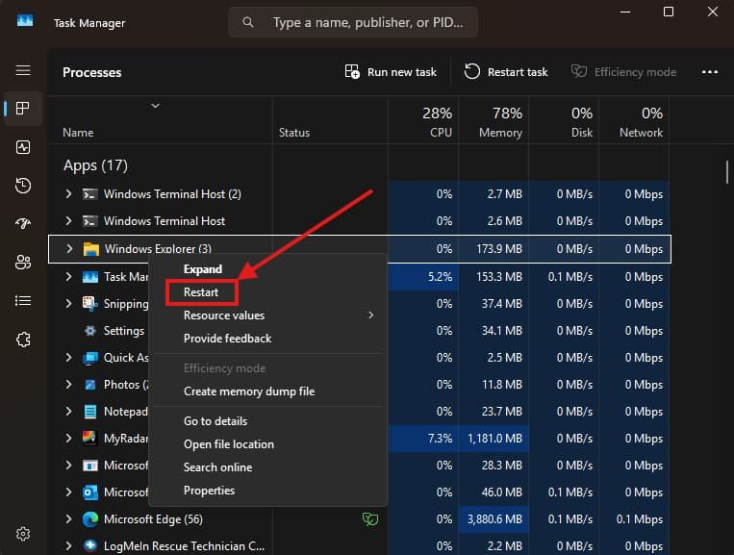Choose Restart from the context menu
The width and height of the screenshot is (734, 555).
click(201, 292)
